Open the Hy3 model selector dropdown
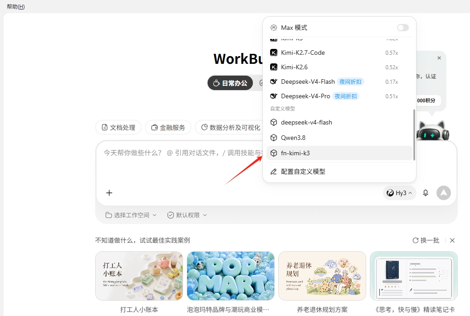This screenshot has height=316, width=470. [x=399, y=193]
